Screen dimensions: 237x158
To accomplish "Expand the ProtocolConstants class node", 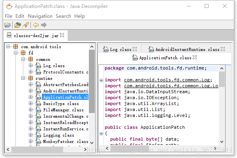I will pos(31,72).
